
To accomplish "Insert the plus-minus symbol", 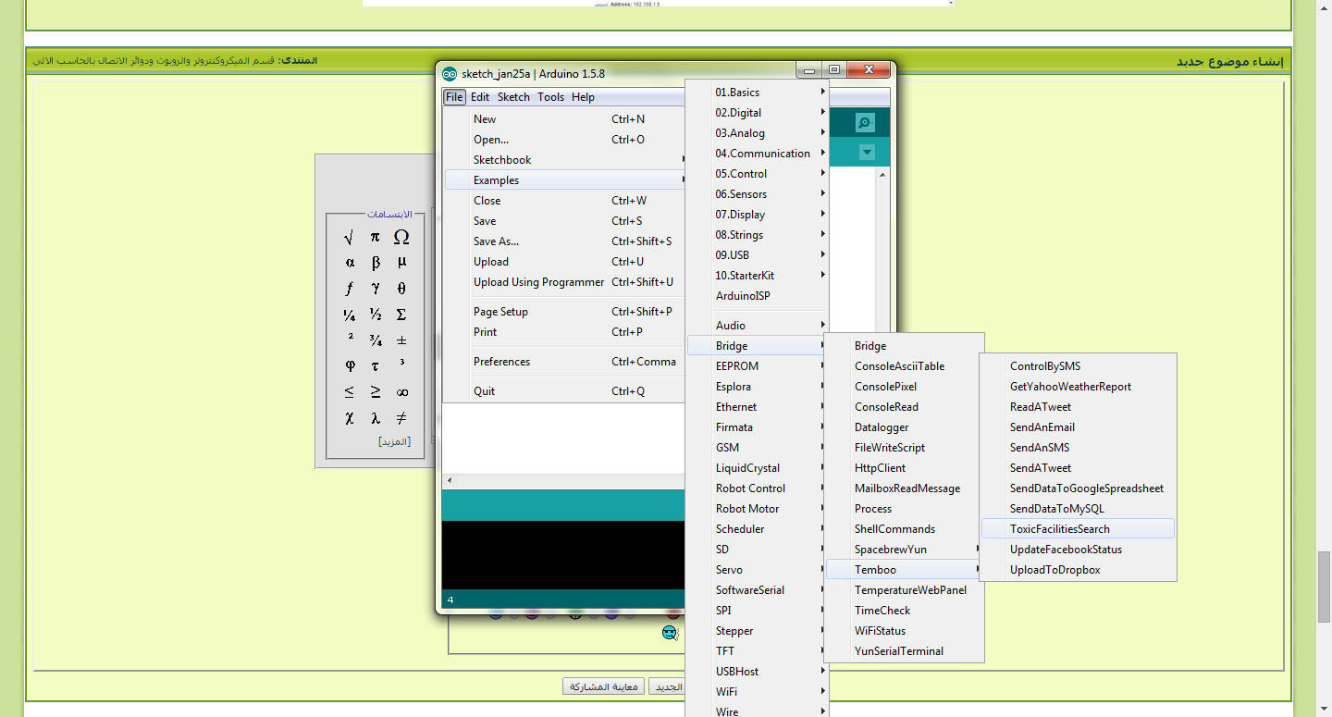I will coord(401,340).
